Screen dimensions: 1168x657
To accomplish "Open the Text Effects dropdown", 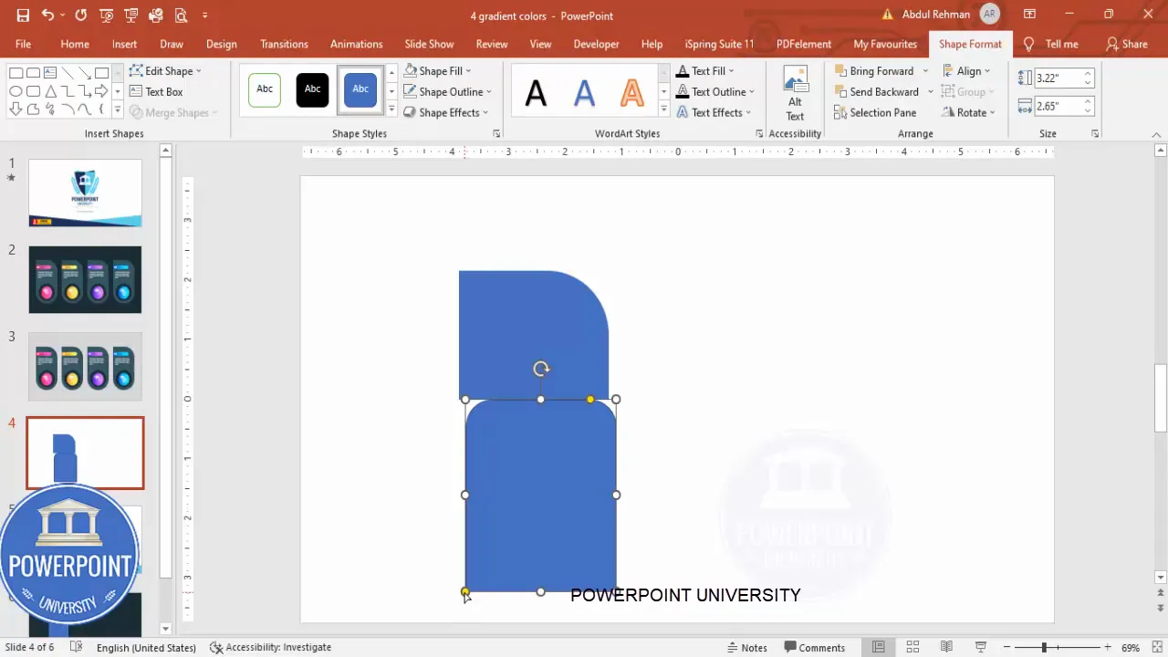I will (714, 112).
